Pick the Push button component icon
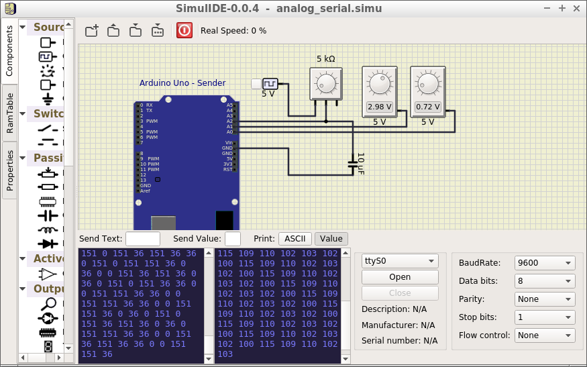Viewport: 587px width, 367px height. click(x=48, y=142)
